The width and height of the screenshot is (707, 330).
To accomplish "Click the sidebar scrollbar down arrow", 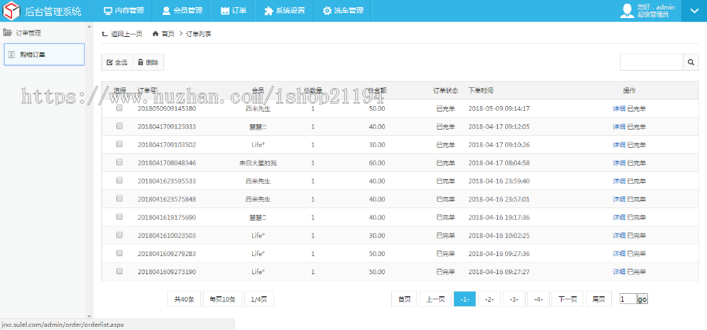I will click(x=88, y=316).
